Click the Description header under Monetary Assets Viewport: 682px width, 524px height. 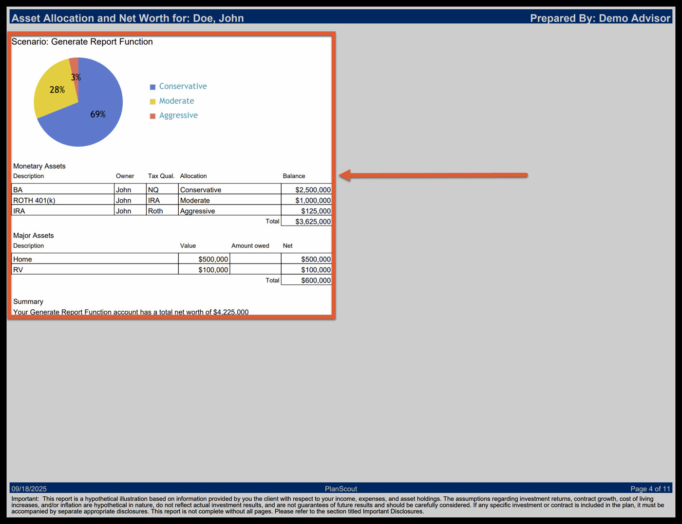pos(28,176)
